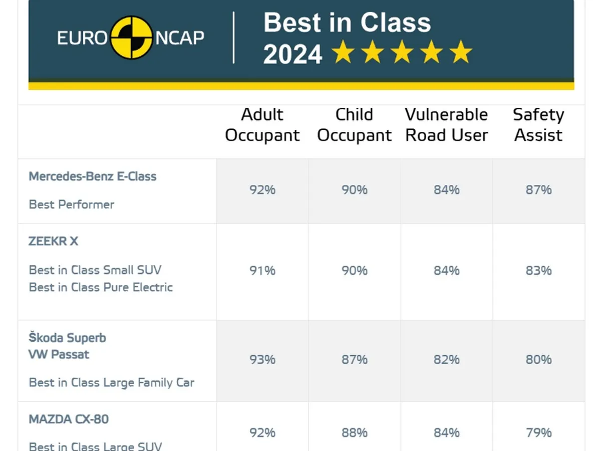Click the middle yellow rating star
Image resolution: width=601 pixels, height=451 pixels.
(x=402, y=53)
